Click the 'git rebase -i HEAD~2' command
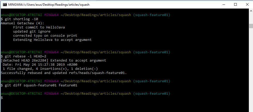Screen dimensions: 253x112 point(24,56)
